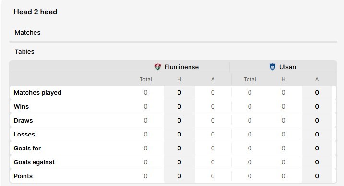Click the Matches played row label
344x186 pixels.
[37, 93]
